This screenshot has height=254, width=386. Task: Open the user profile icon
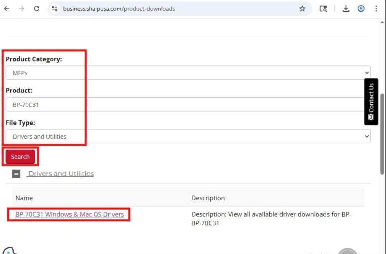coord(361,9)
